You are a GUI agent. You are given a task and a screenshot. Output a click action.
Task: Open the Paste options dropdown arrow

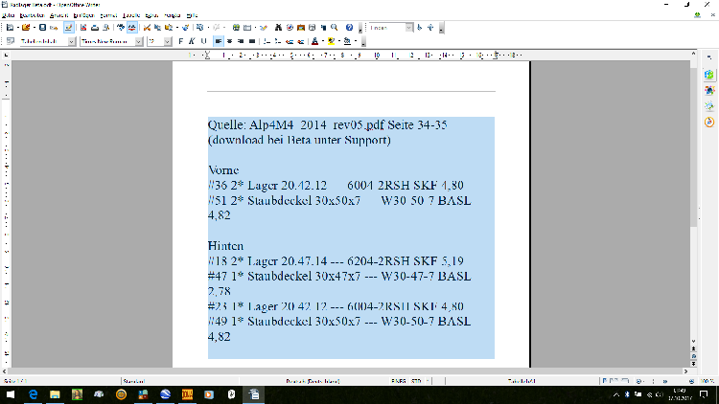pyautogui.click(x=177, y=28)
